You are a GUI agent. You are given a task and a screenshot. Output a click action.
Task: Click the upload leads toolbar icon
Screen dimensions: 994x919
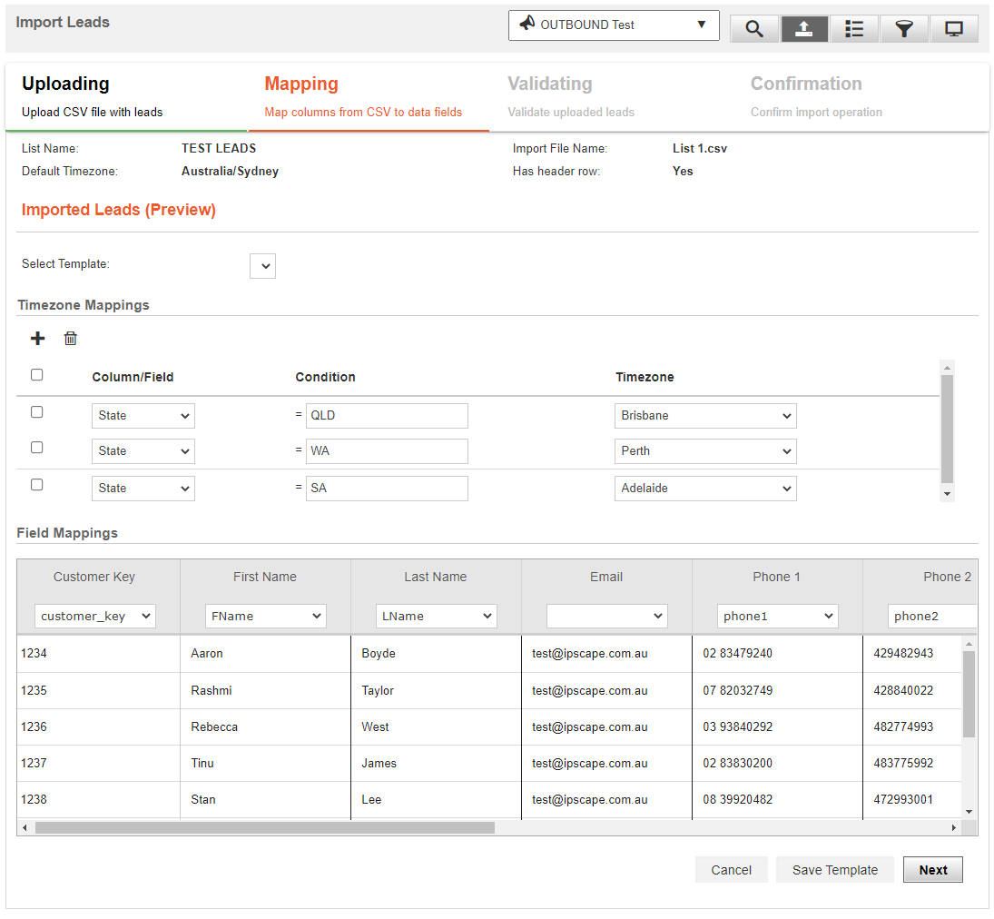click(x=803, y=28)
